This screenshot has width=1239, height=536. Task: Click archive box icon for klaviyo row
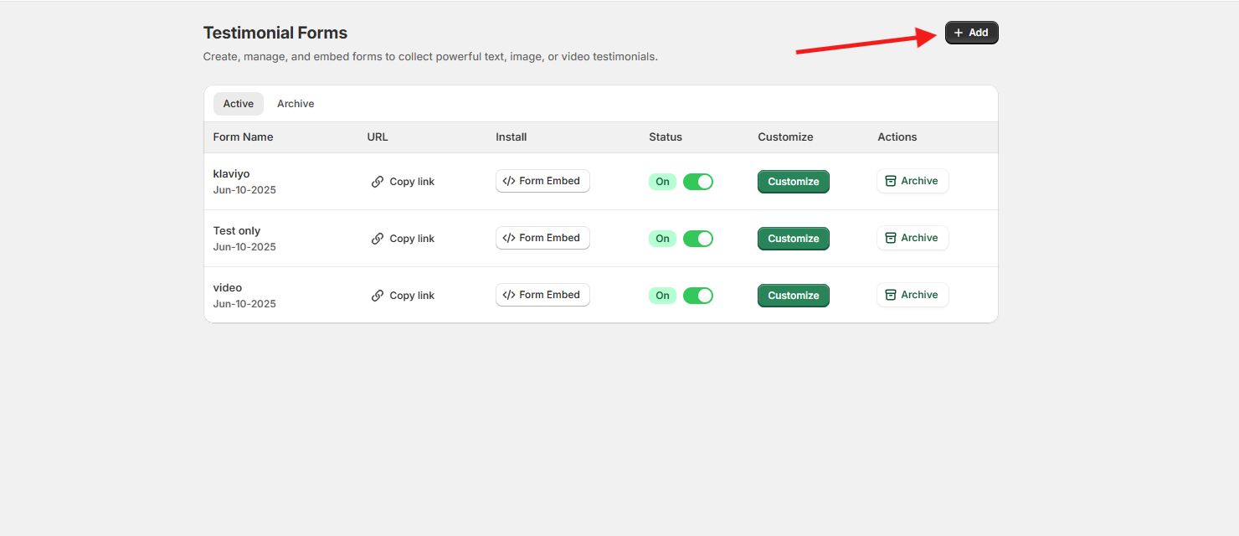click(891, 181)
